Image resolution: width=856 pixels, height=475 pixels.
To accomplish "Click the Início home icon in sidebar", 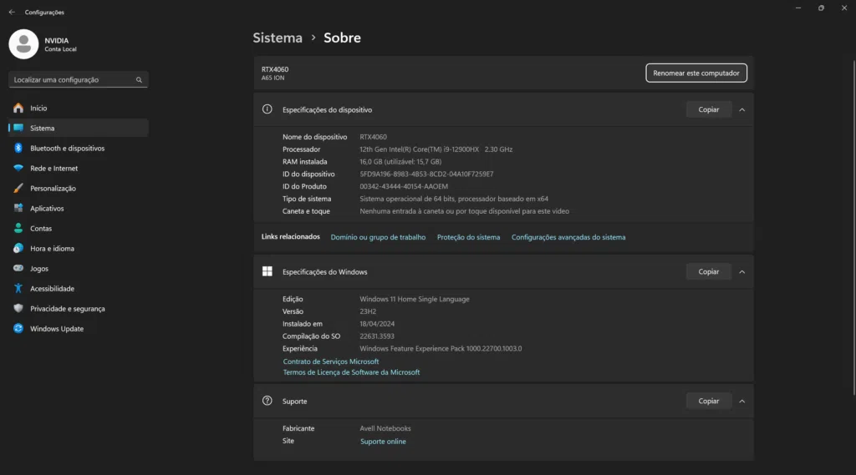I will tap(18, 109).
